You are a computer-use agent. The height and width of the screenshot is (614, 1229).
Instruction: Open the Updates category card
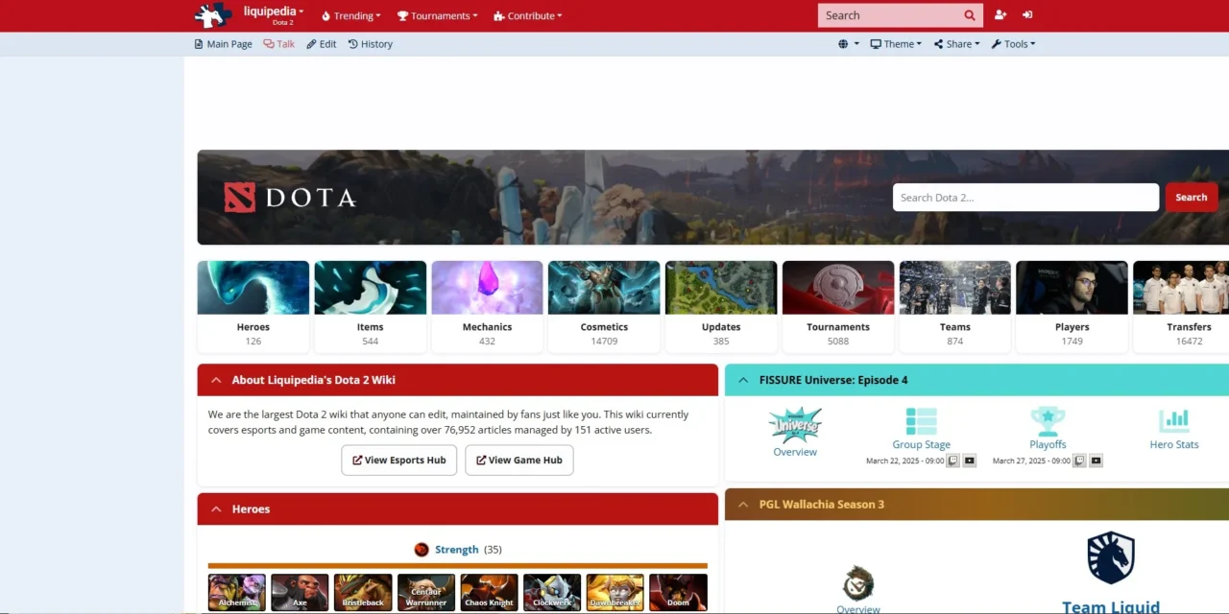[721, 306]
